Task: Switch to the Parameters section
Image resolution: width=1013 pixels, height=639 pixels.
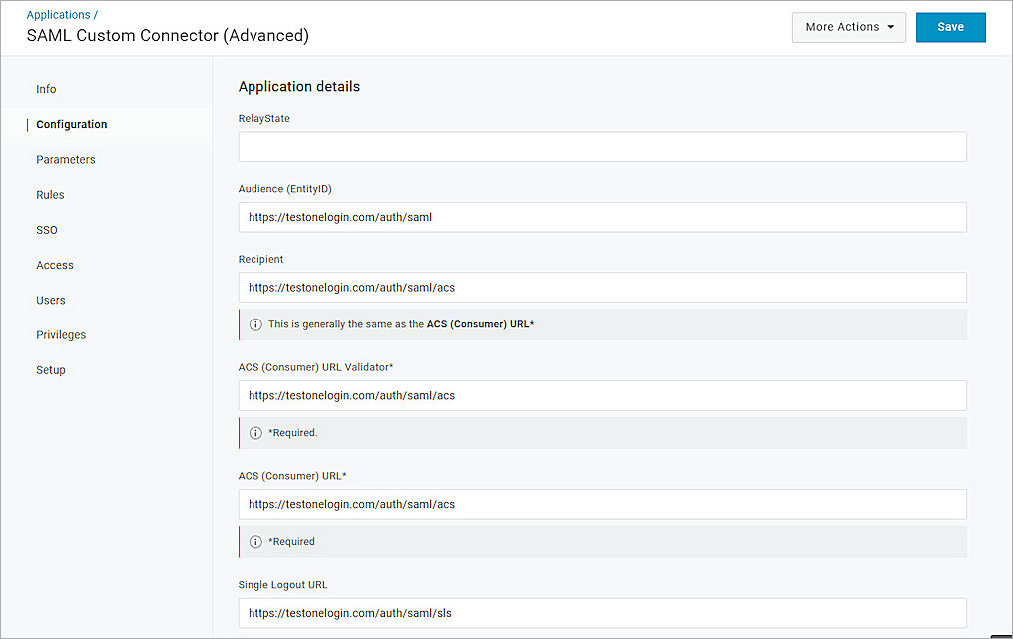Action: pyautogui.click(x=65, y=159)
